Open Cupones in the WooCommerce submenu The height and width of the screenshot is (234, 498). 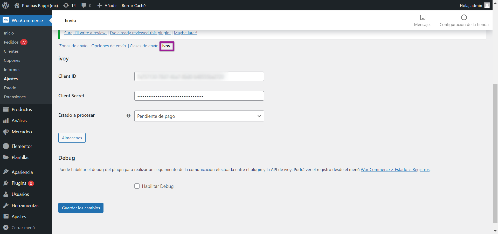click(12, 60)
